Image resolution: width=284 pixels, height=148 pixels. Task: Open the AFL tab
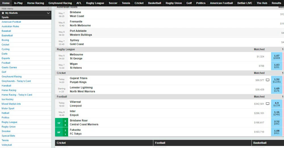(x=79, y=3)
